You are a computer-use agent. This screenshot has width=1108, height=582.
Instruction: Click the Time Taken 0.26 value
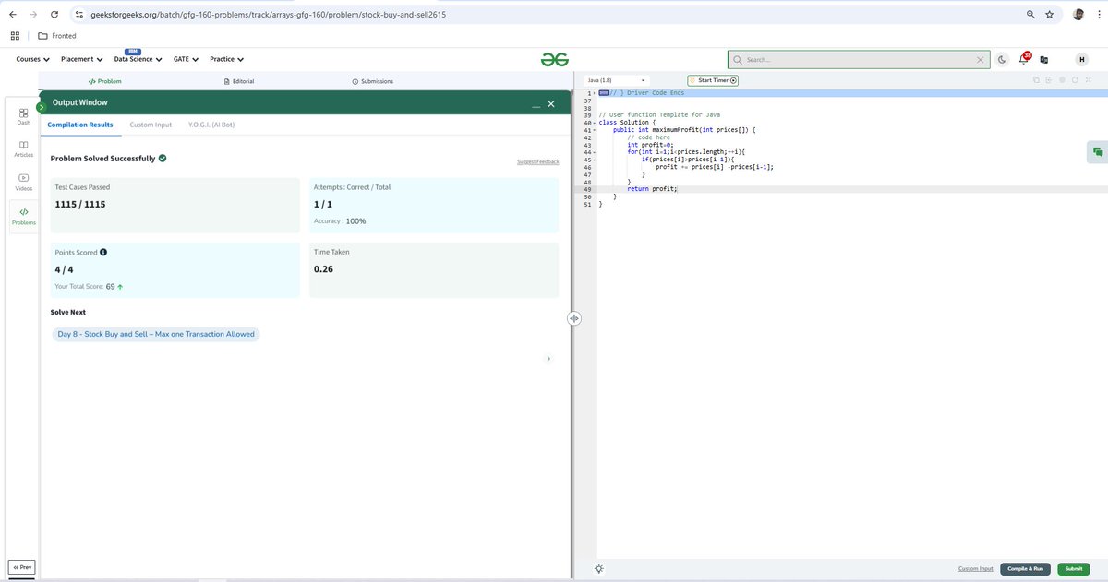[x=324, y=269]
